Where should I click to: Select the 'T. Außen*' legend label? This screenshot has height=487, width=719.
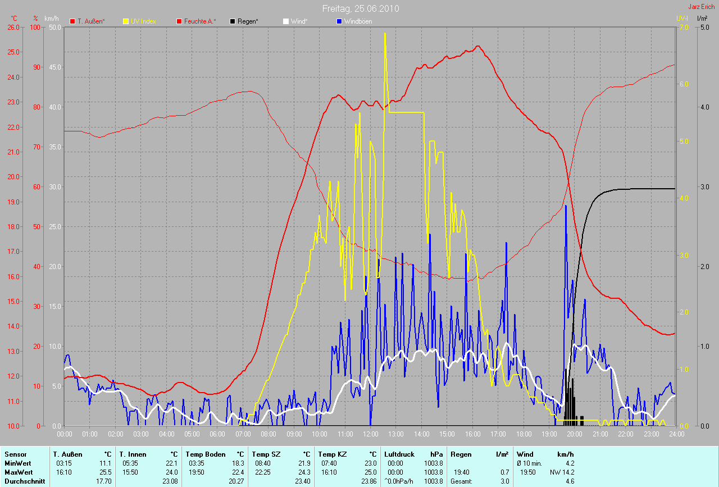click(91, 21)
